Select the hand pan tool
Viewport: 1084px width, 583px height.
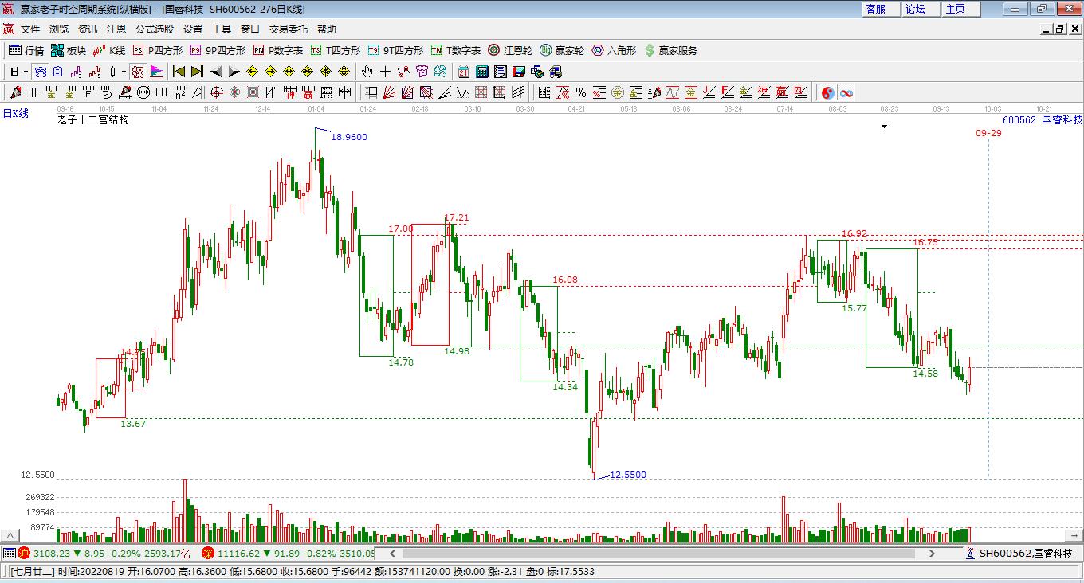pyautogui.click(x=367, y=72)
